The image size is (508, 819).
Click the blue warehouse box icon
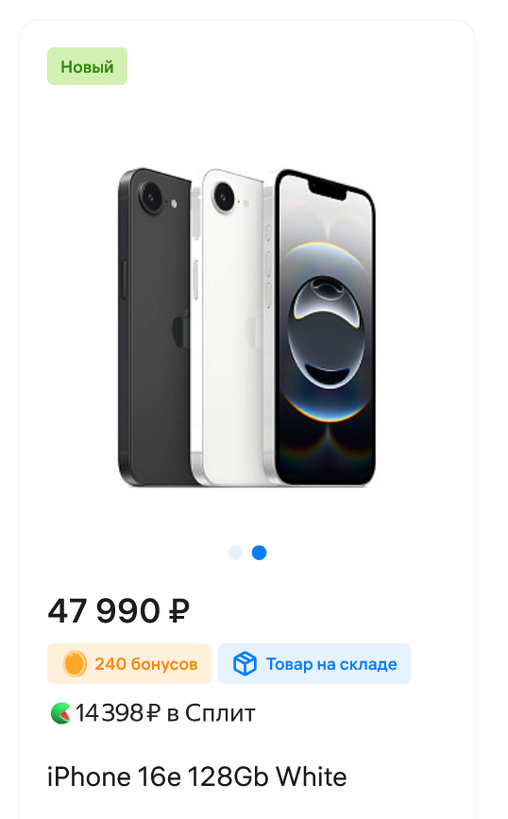pyautogui.click(x=245, y=664)
